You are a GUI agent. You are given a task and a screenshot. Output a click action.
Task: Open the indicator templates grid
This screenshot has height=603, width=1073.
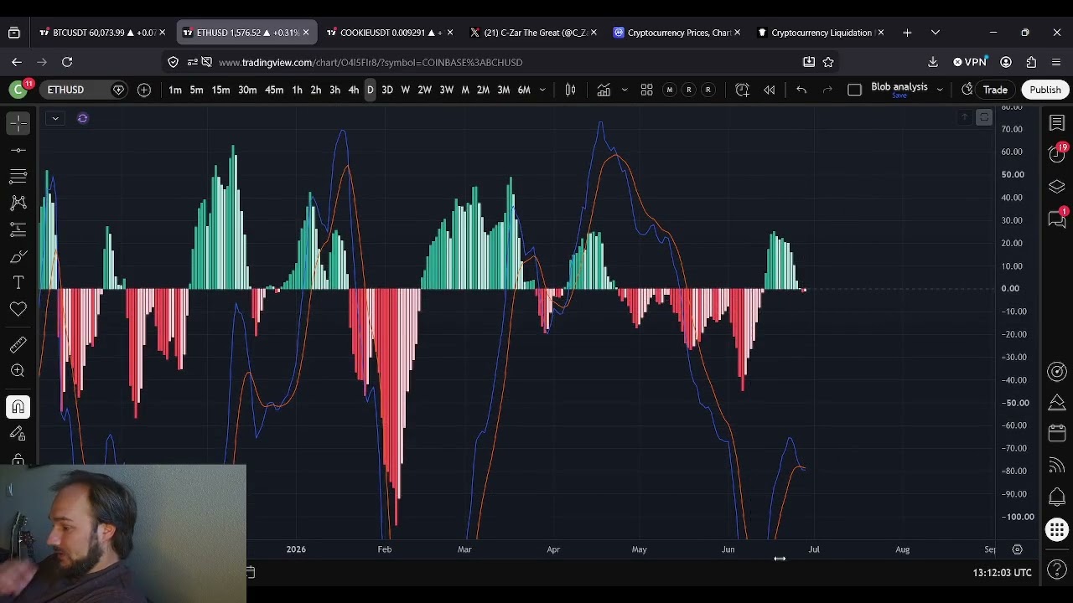[646, 90]
